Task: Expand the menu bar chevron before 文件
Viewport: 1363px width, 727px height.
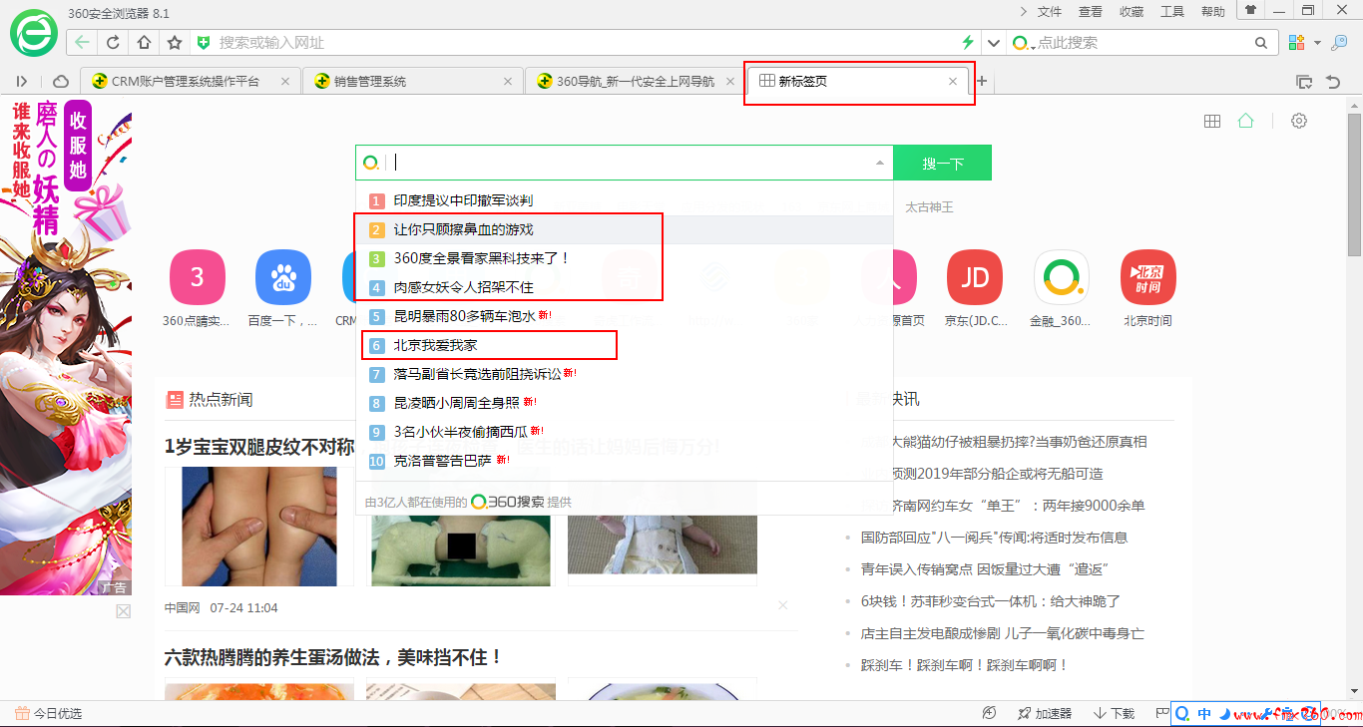Action: pos(1023,11)
